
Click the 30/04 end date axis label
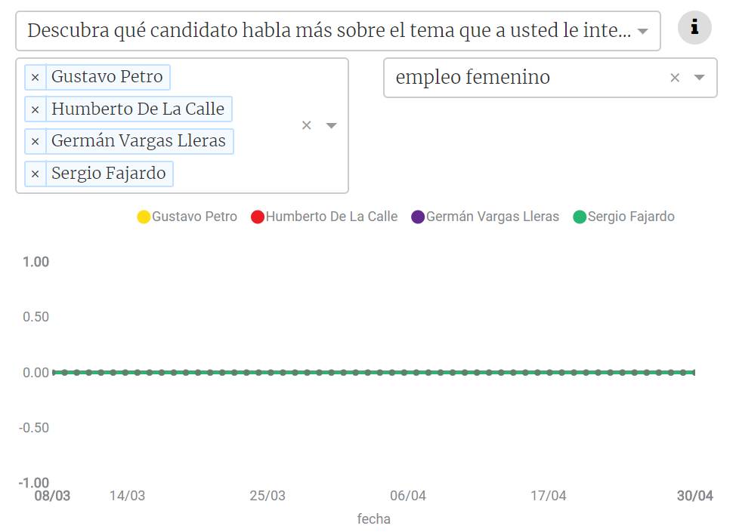pyautogui.click(x=694, y=496)
